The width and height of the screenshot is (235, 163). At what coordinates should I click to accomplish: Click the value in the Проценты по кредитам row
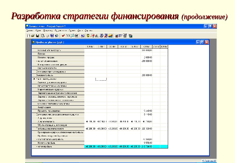148,111
